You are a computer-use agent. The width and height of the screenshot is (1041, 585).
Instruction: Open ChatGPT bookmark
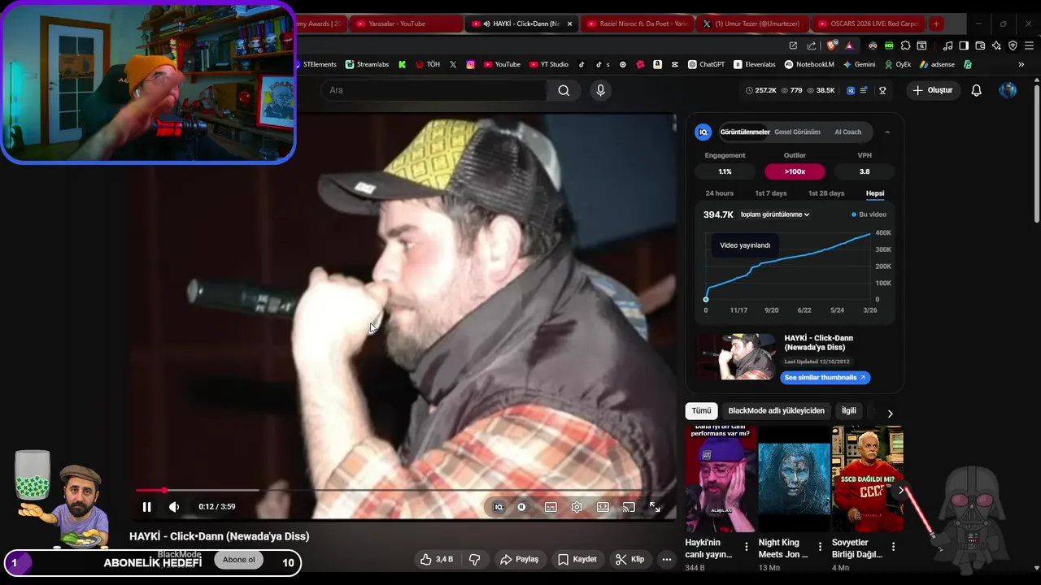pyautogui.click(x=706, y=64)
